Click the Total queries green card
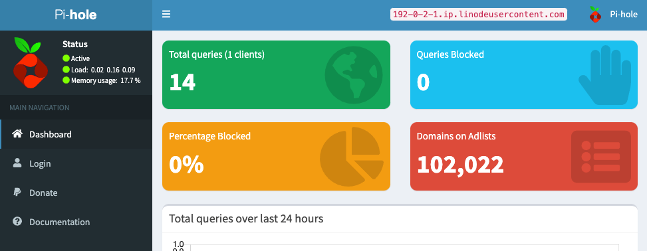This screenshot has width=647, height=251. click(276, 74)
